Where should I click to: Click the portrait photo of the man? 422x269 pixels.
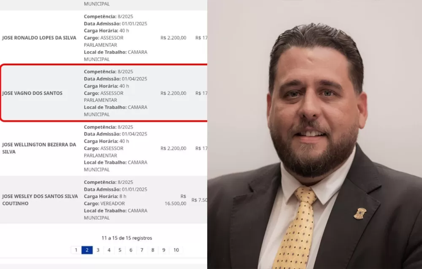tap(315, 134)
